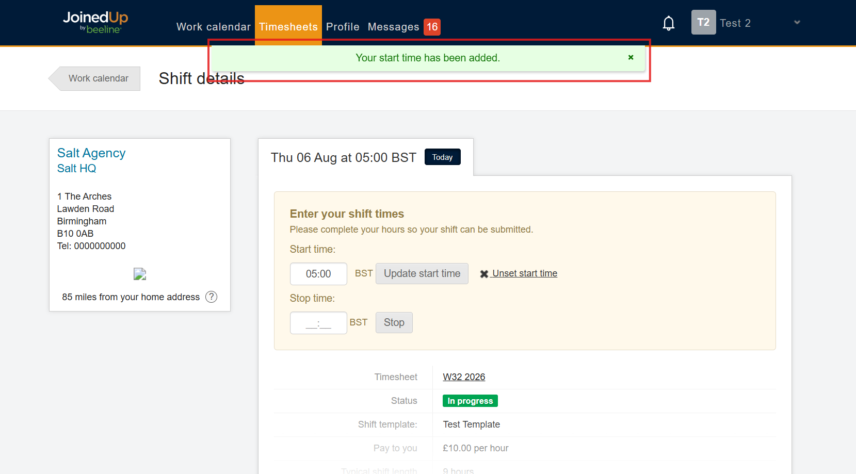The image size is (856, 474).
Task: Open the W32 2026 timesheet link
Action: pyautogui.click(x=464, y=377)
